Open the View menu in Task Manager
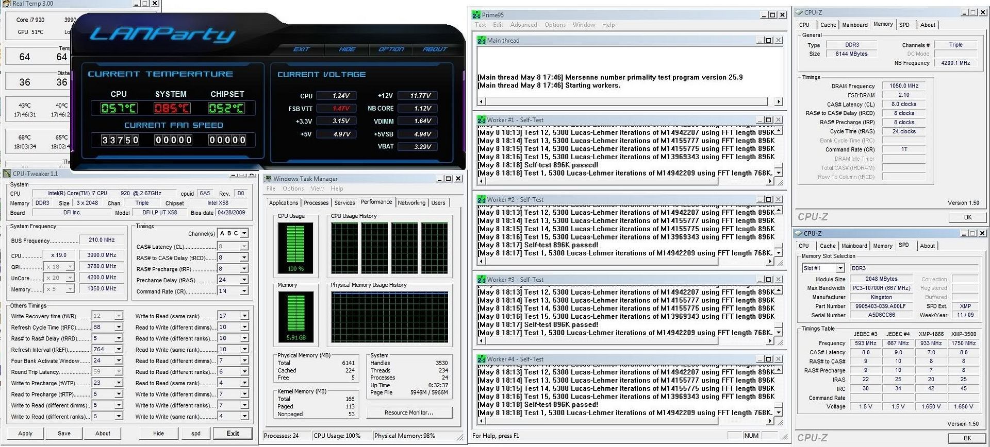Screen dimensions: 990x447 tap(317, 188)
